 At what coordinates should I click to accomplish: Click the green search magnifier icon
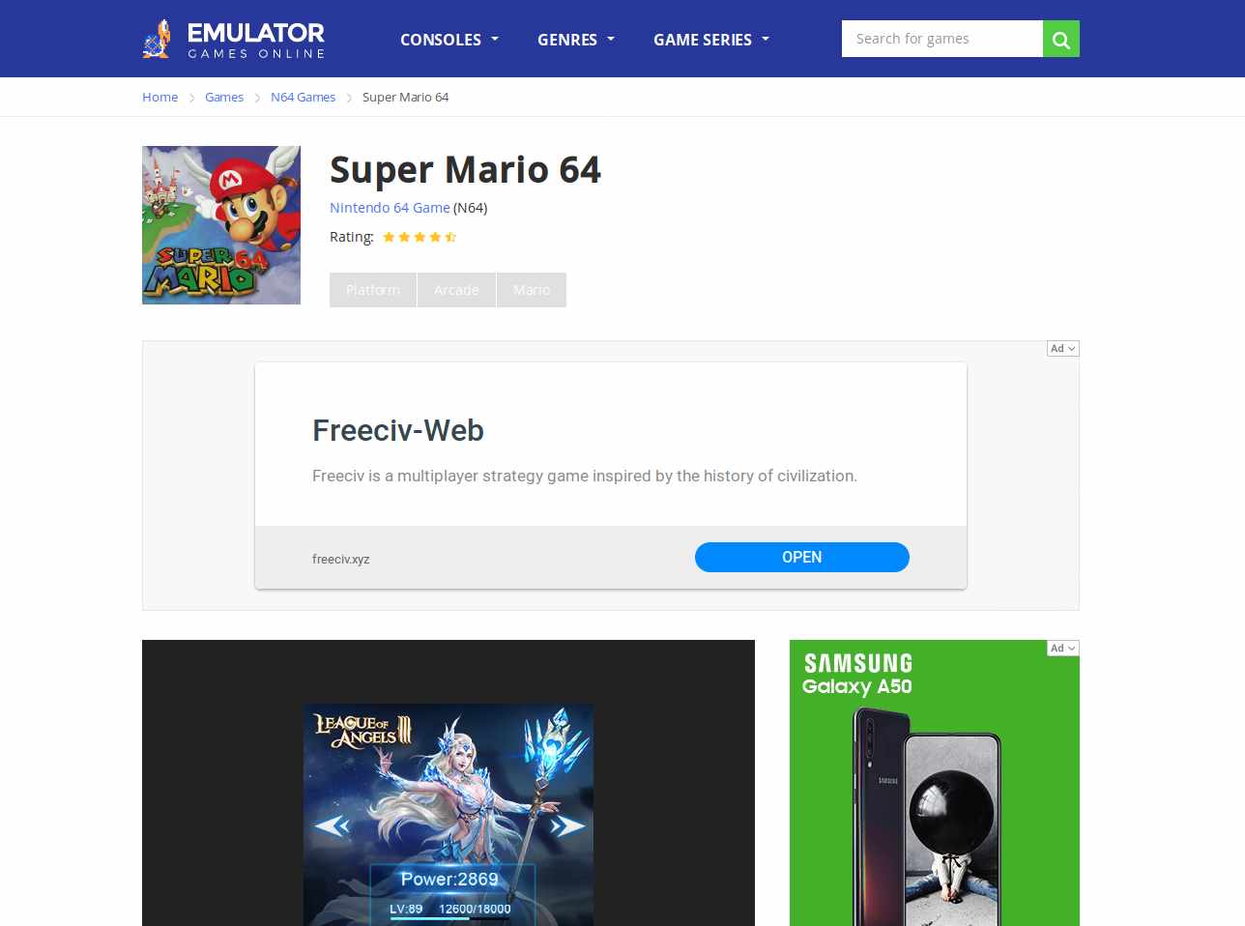tap(1060, 39)
